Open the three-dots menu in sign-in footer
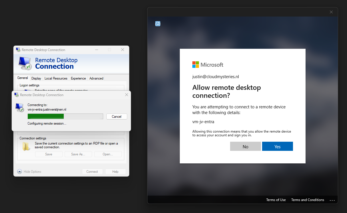 coord(332,200)
